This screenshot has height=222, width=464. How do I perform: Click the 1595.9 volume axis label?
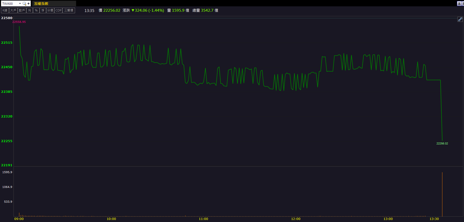pos(7,172)
